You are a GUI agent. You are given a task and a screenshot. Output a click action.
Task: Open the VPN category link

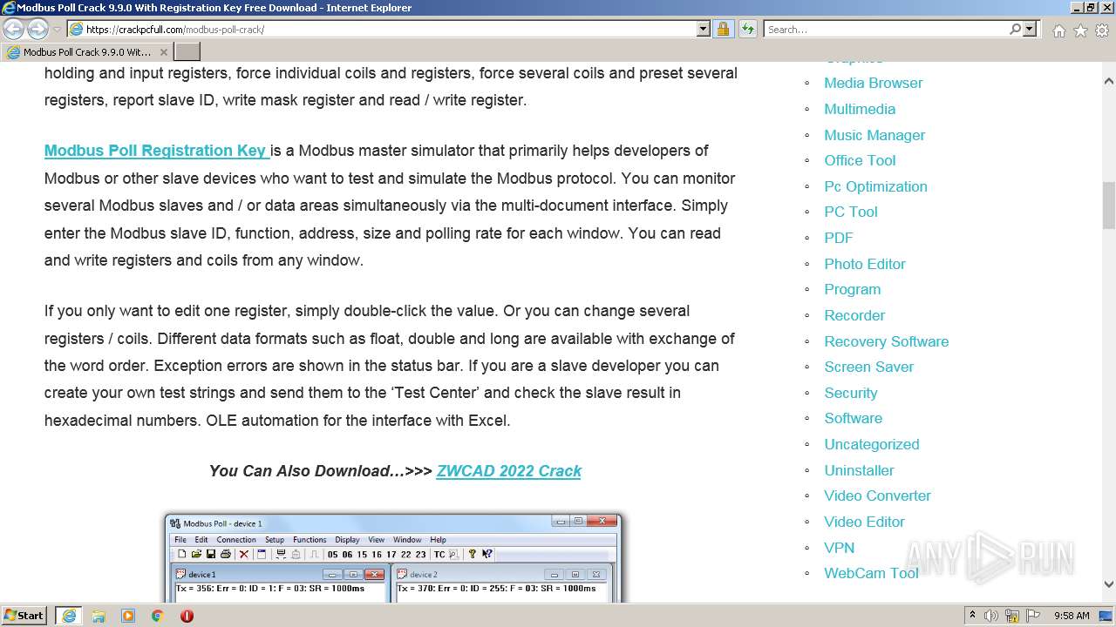click(840, 548)
